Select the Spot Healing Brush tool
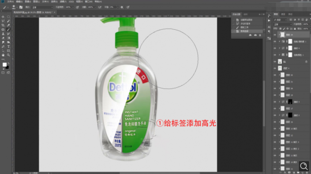Image resolution: width=311 pixels, height=174 pixels. [x=3, y=30]
